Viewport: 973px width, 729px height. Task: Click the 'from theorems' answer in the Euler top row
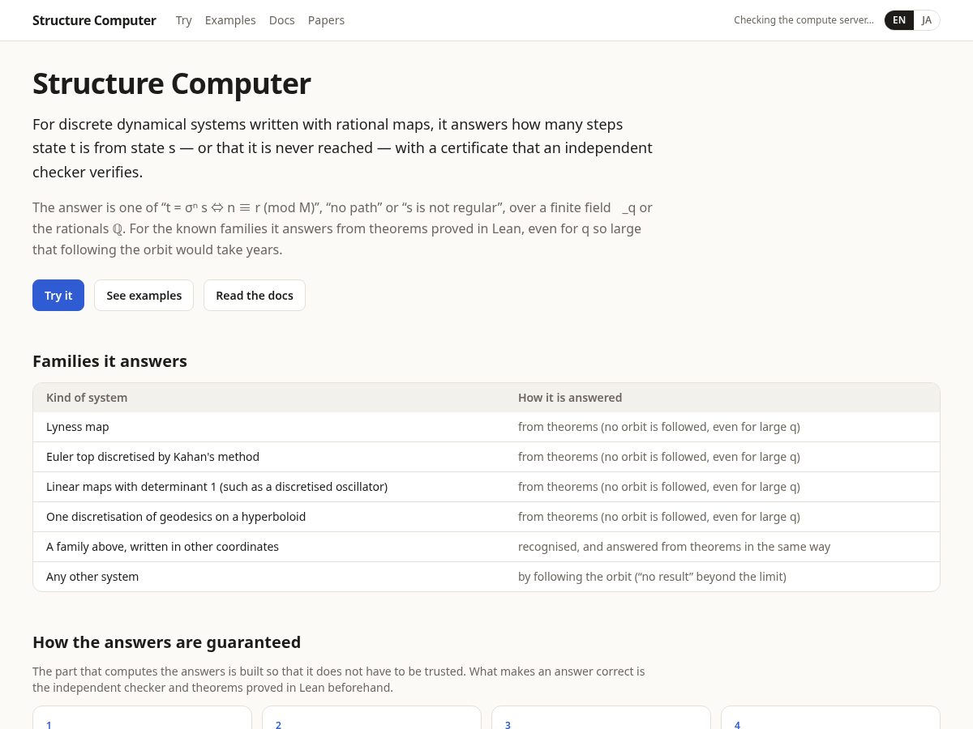coord(722,457)
